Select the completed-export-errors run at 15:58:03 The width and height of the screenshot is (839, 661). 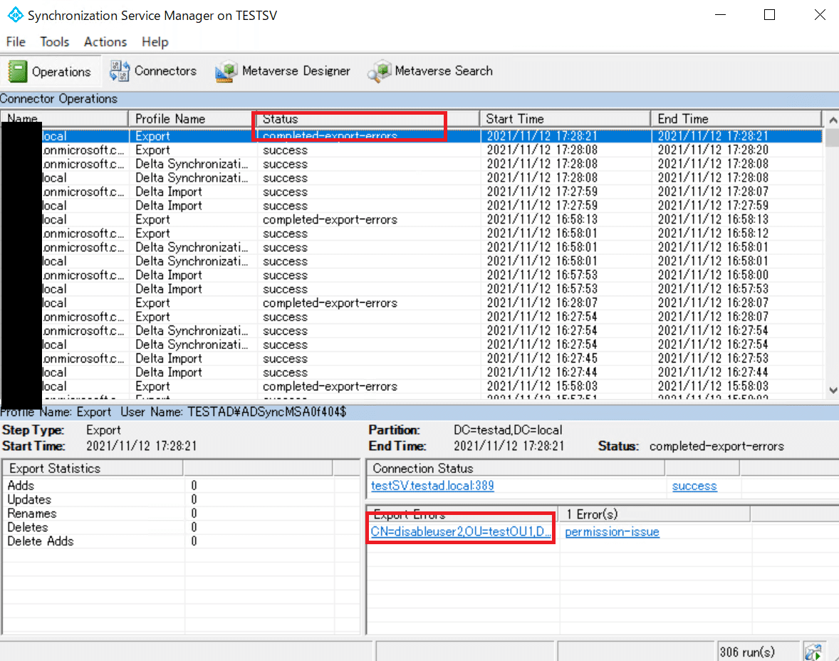coord(411,387)
